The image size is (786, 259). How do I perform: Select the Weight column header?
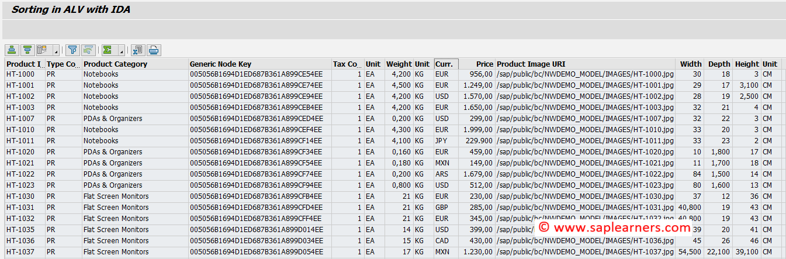tap(399, 64)
